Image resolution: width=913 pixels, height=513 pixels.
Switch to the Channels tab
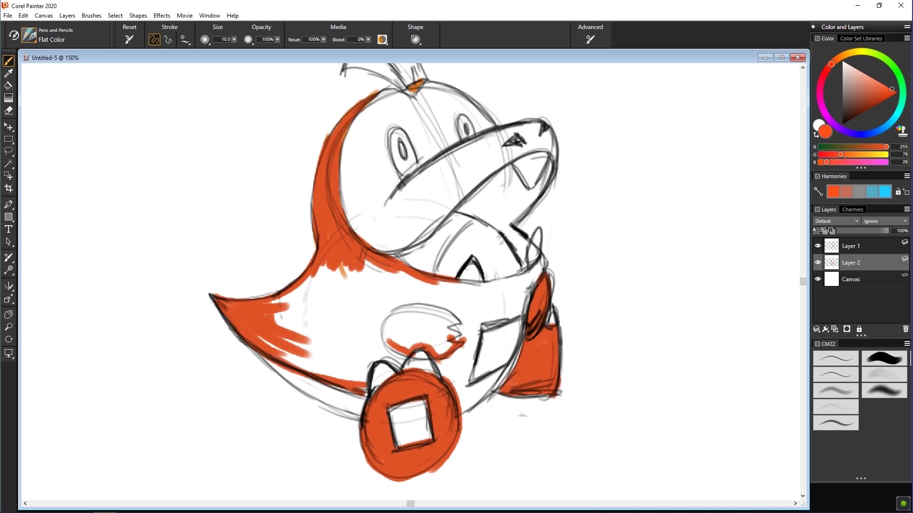pos(852,209)
